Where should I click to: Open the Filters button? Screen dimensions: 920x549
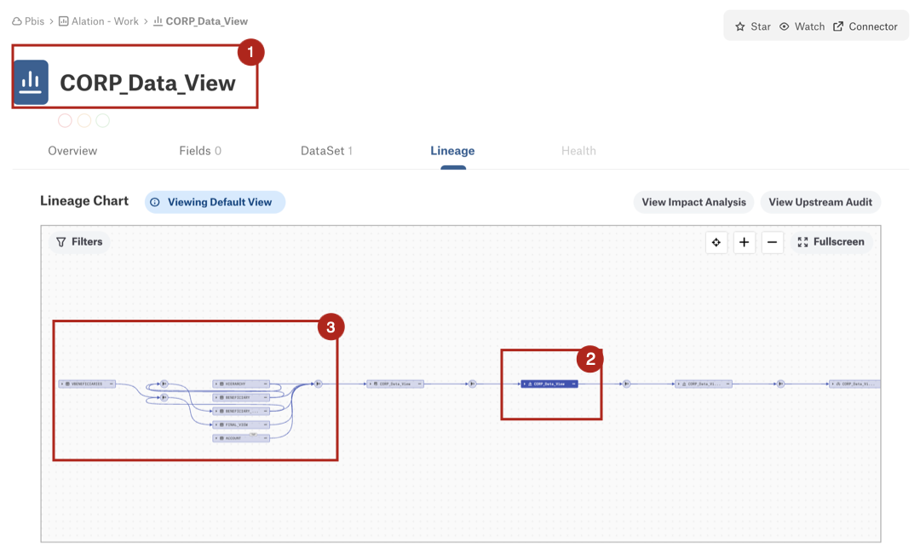pyautogui.click(x=79, y=242)
